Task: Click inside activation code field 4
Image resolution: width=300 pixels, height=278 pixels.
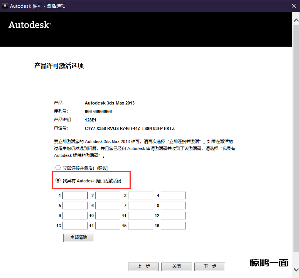Action: click(173, 195)
